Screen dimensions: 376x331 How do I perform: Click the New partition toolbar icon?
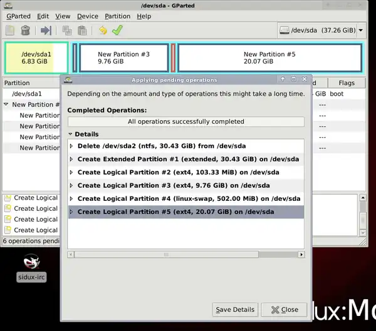[x=10, y=30]
